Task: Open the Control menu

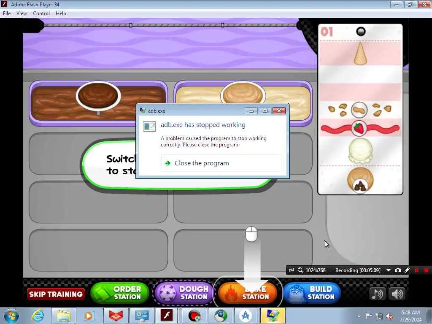Action: click(x=41, y=13)
